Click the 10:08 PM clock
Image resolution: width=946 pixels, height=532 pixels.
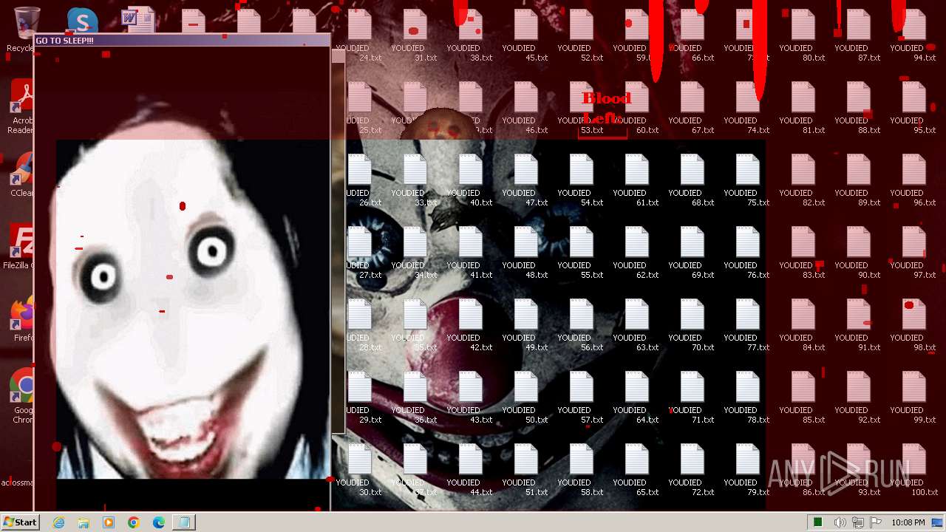(x=908, y=522)
